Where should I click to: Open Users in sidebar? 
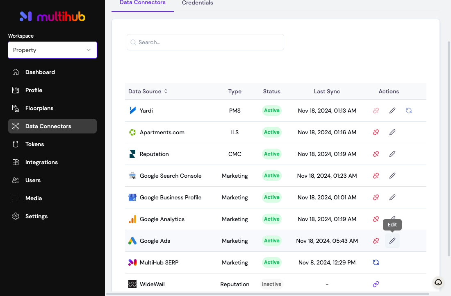click(x=52, y=180)
